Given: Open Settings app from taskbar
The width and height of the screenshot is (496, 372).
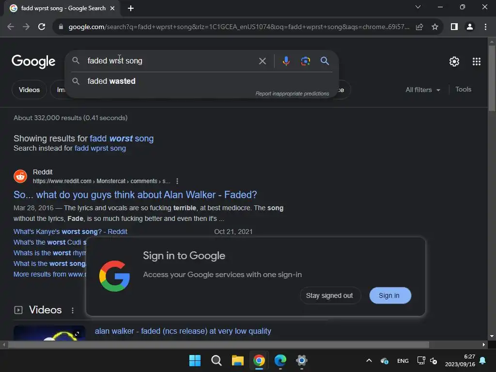Looking at the screenshot, I should click(301, 360).
